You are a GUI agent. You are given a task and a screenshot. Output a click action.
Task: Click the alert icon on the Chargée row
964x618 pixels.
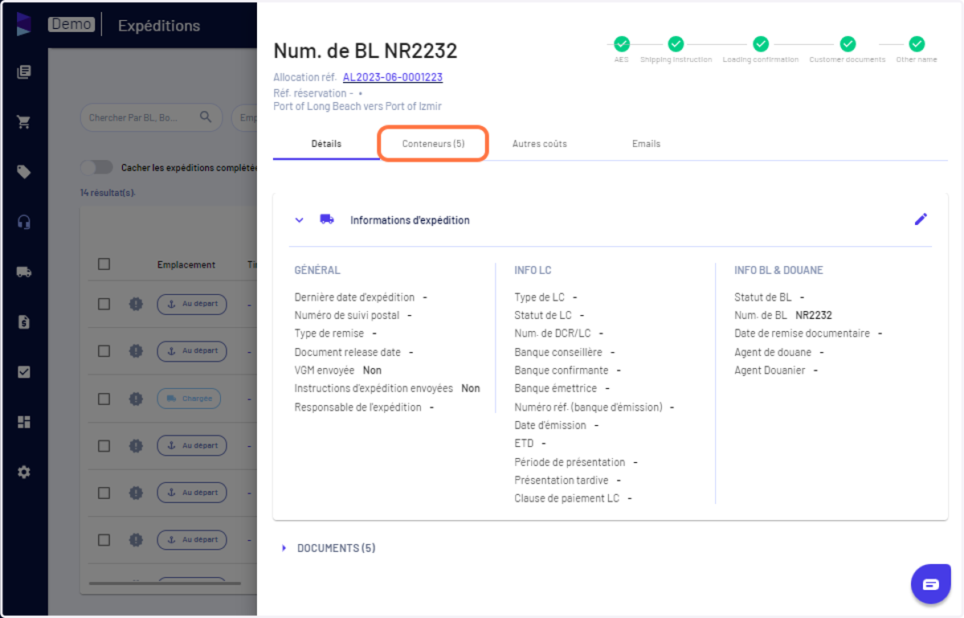tap(135, 398)
